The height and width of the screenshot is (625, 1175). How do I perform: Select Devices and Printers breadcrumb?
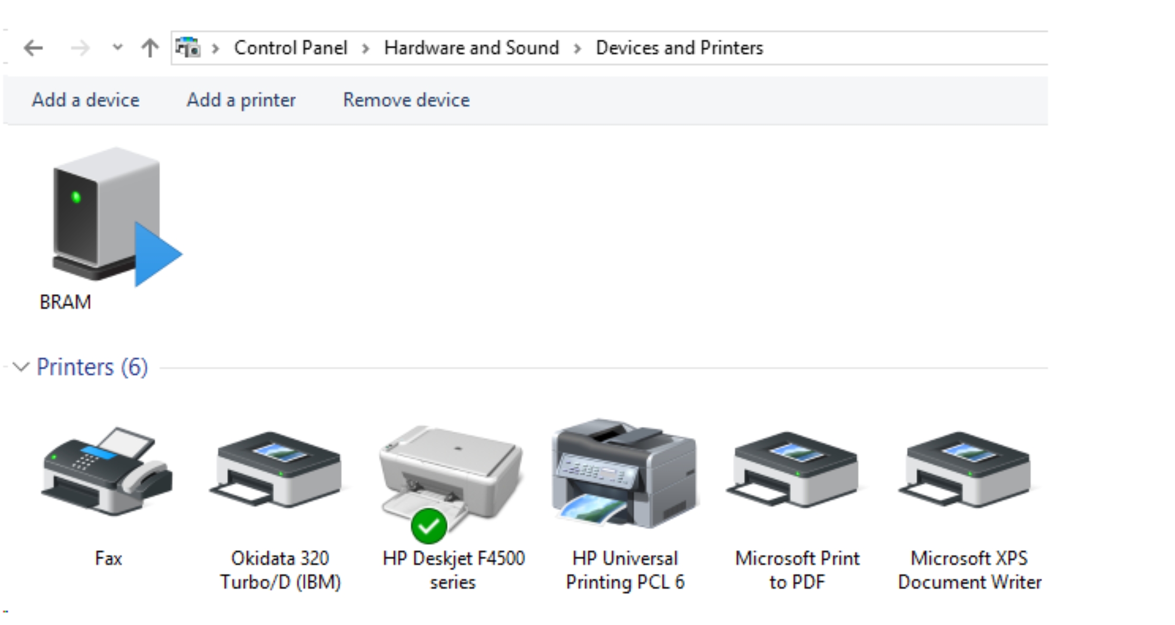pos(679,48)
